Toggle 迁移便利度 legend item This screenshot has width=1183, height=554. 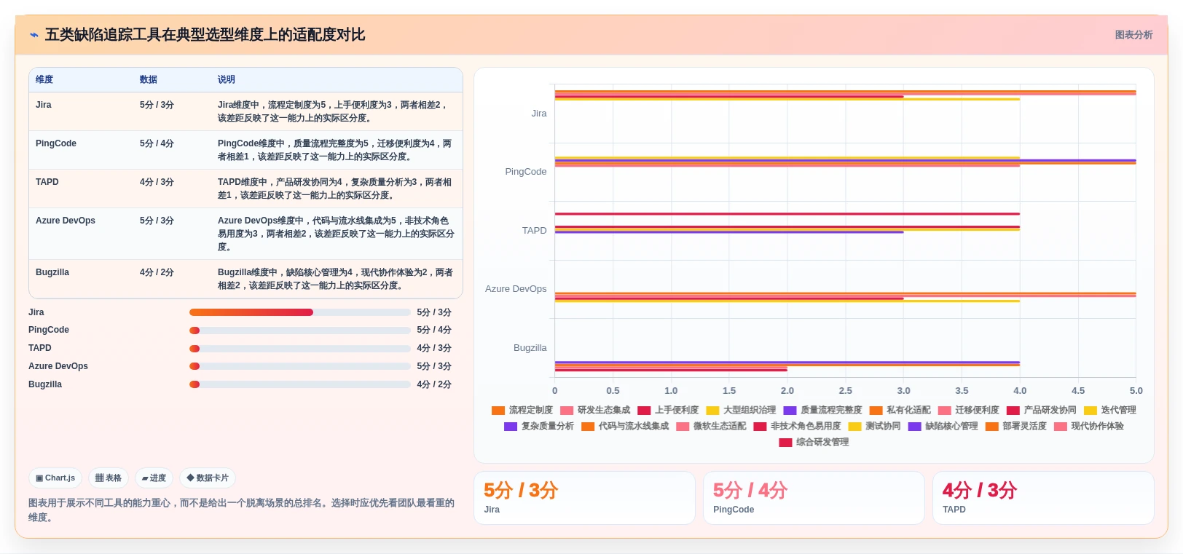pyautogui.click(x=968, y=411)
